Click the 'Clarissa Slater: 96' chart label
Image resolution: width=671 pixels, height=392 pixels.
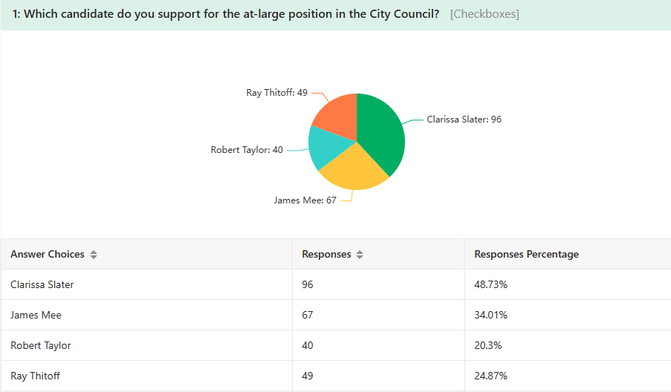pyautogui.click(x=464, y=120)
